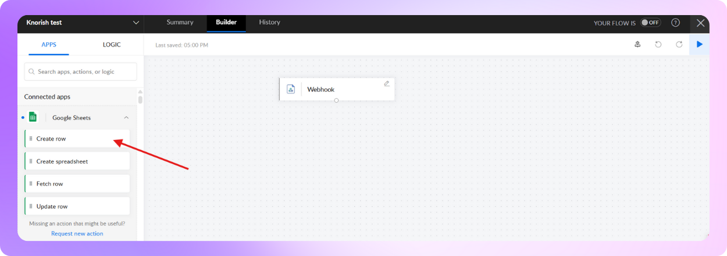Click the Google Sheets app icon
The width and height of the screenshot is (727, 256).
coord(33,117)
